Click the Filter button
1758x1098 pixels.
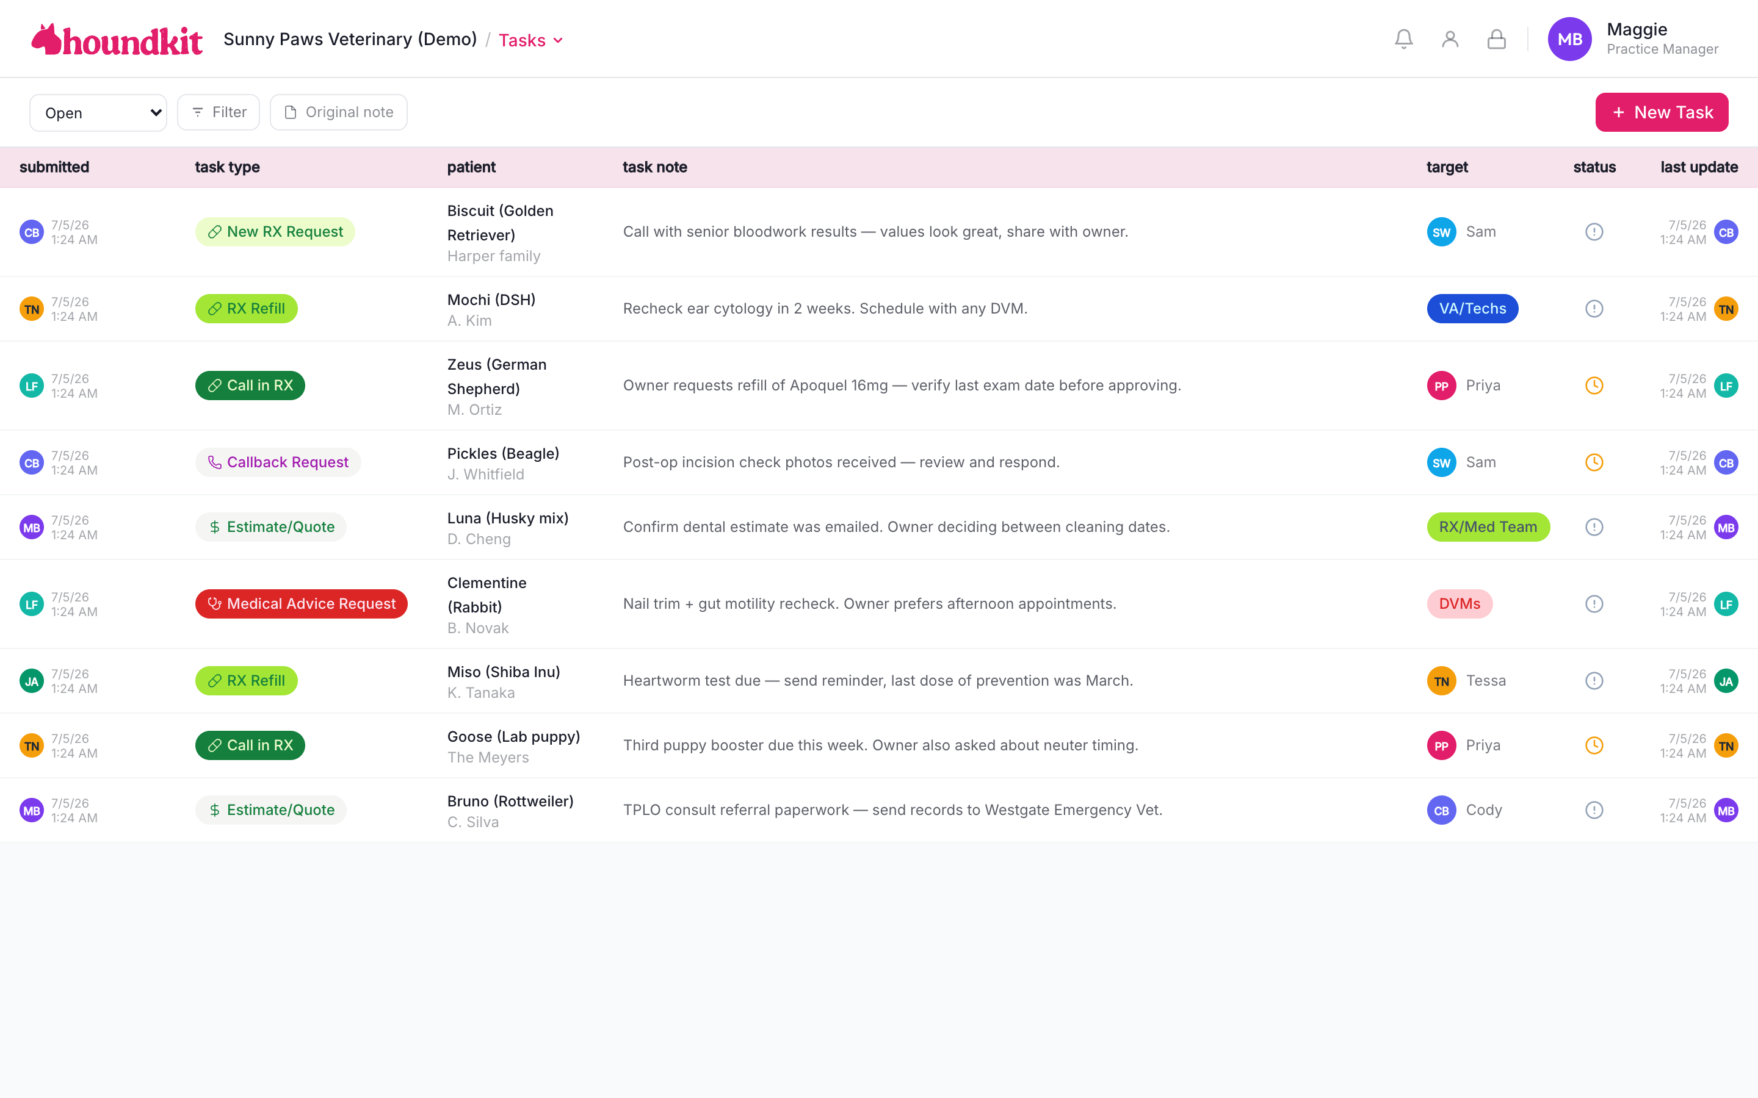218,113
